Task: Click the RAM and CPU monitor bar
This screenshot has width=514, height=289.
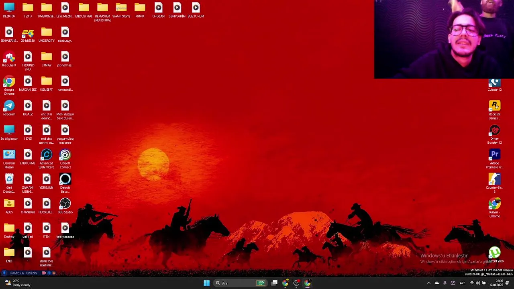Action: click(28, 273)
